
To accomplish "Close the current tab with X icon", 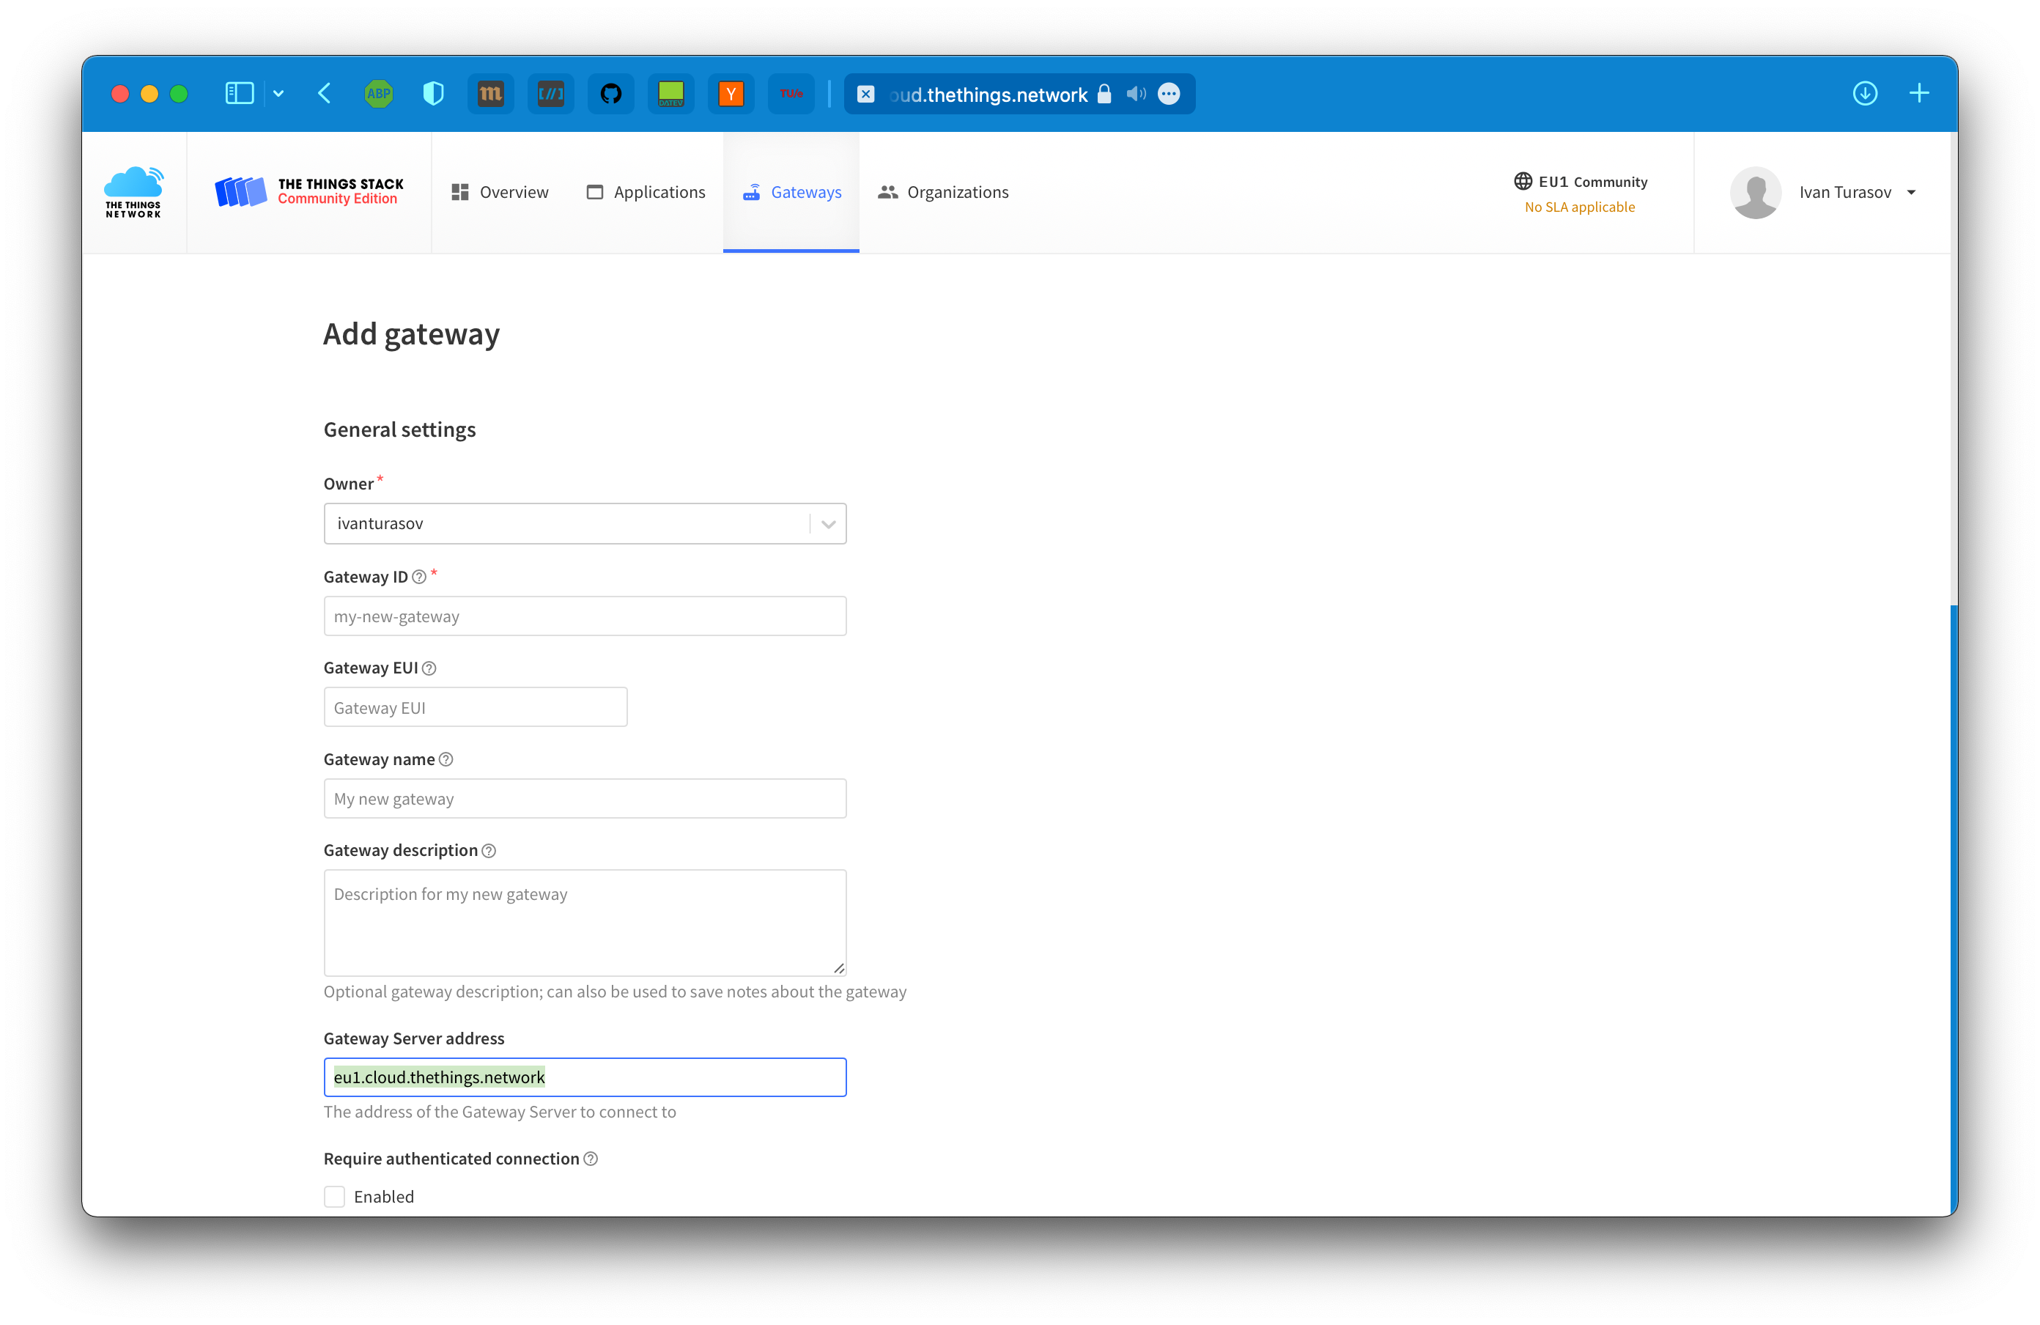I will click(865, 95).
